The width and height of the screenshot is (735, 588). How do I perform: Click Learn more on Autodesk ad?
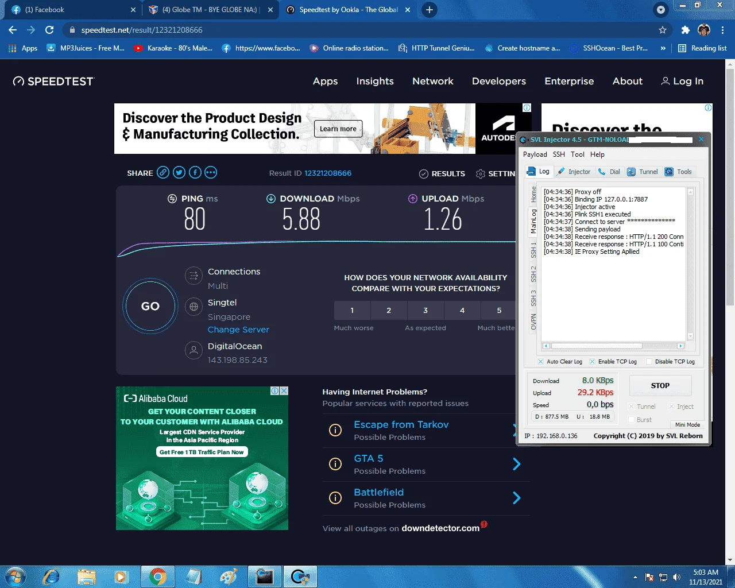[x=338, y=129]
